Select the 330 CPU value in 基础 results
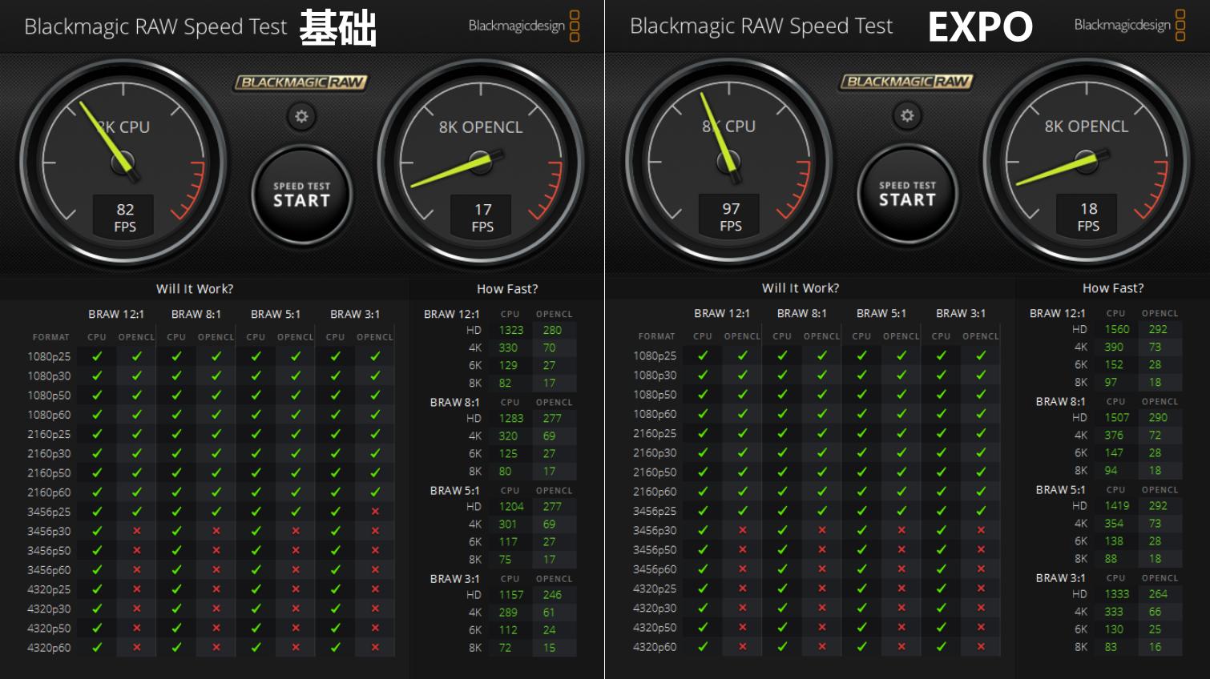The height and width of the screenshot is (679, 1210). pyautogui.click(x=508, y=348)
